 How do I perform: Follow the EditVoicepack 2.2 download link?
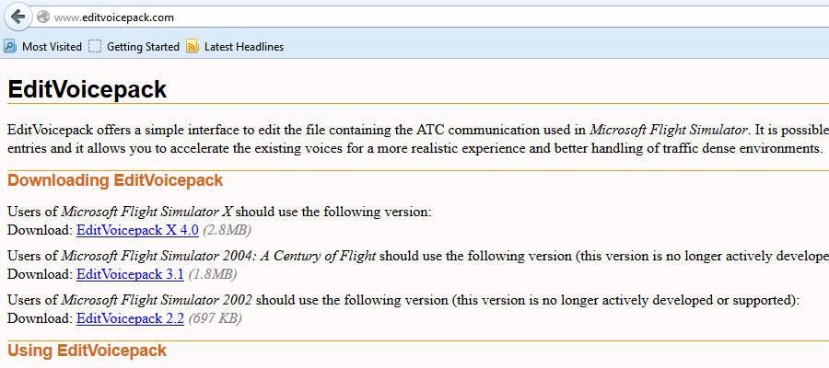(130, 318)
